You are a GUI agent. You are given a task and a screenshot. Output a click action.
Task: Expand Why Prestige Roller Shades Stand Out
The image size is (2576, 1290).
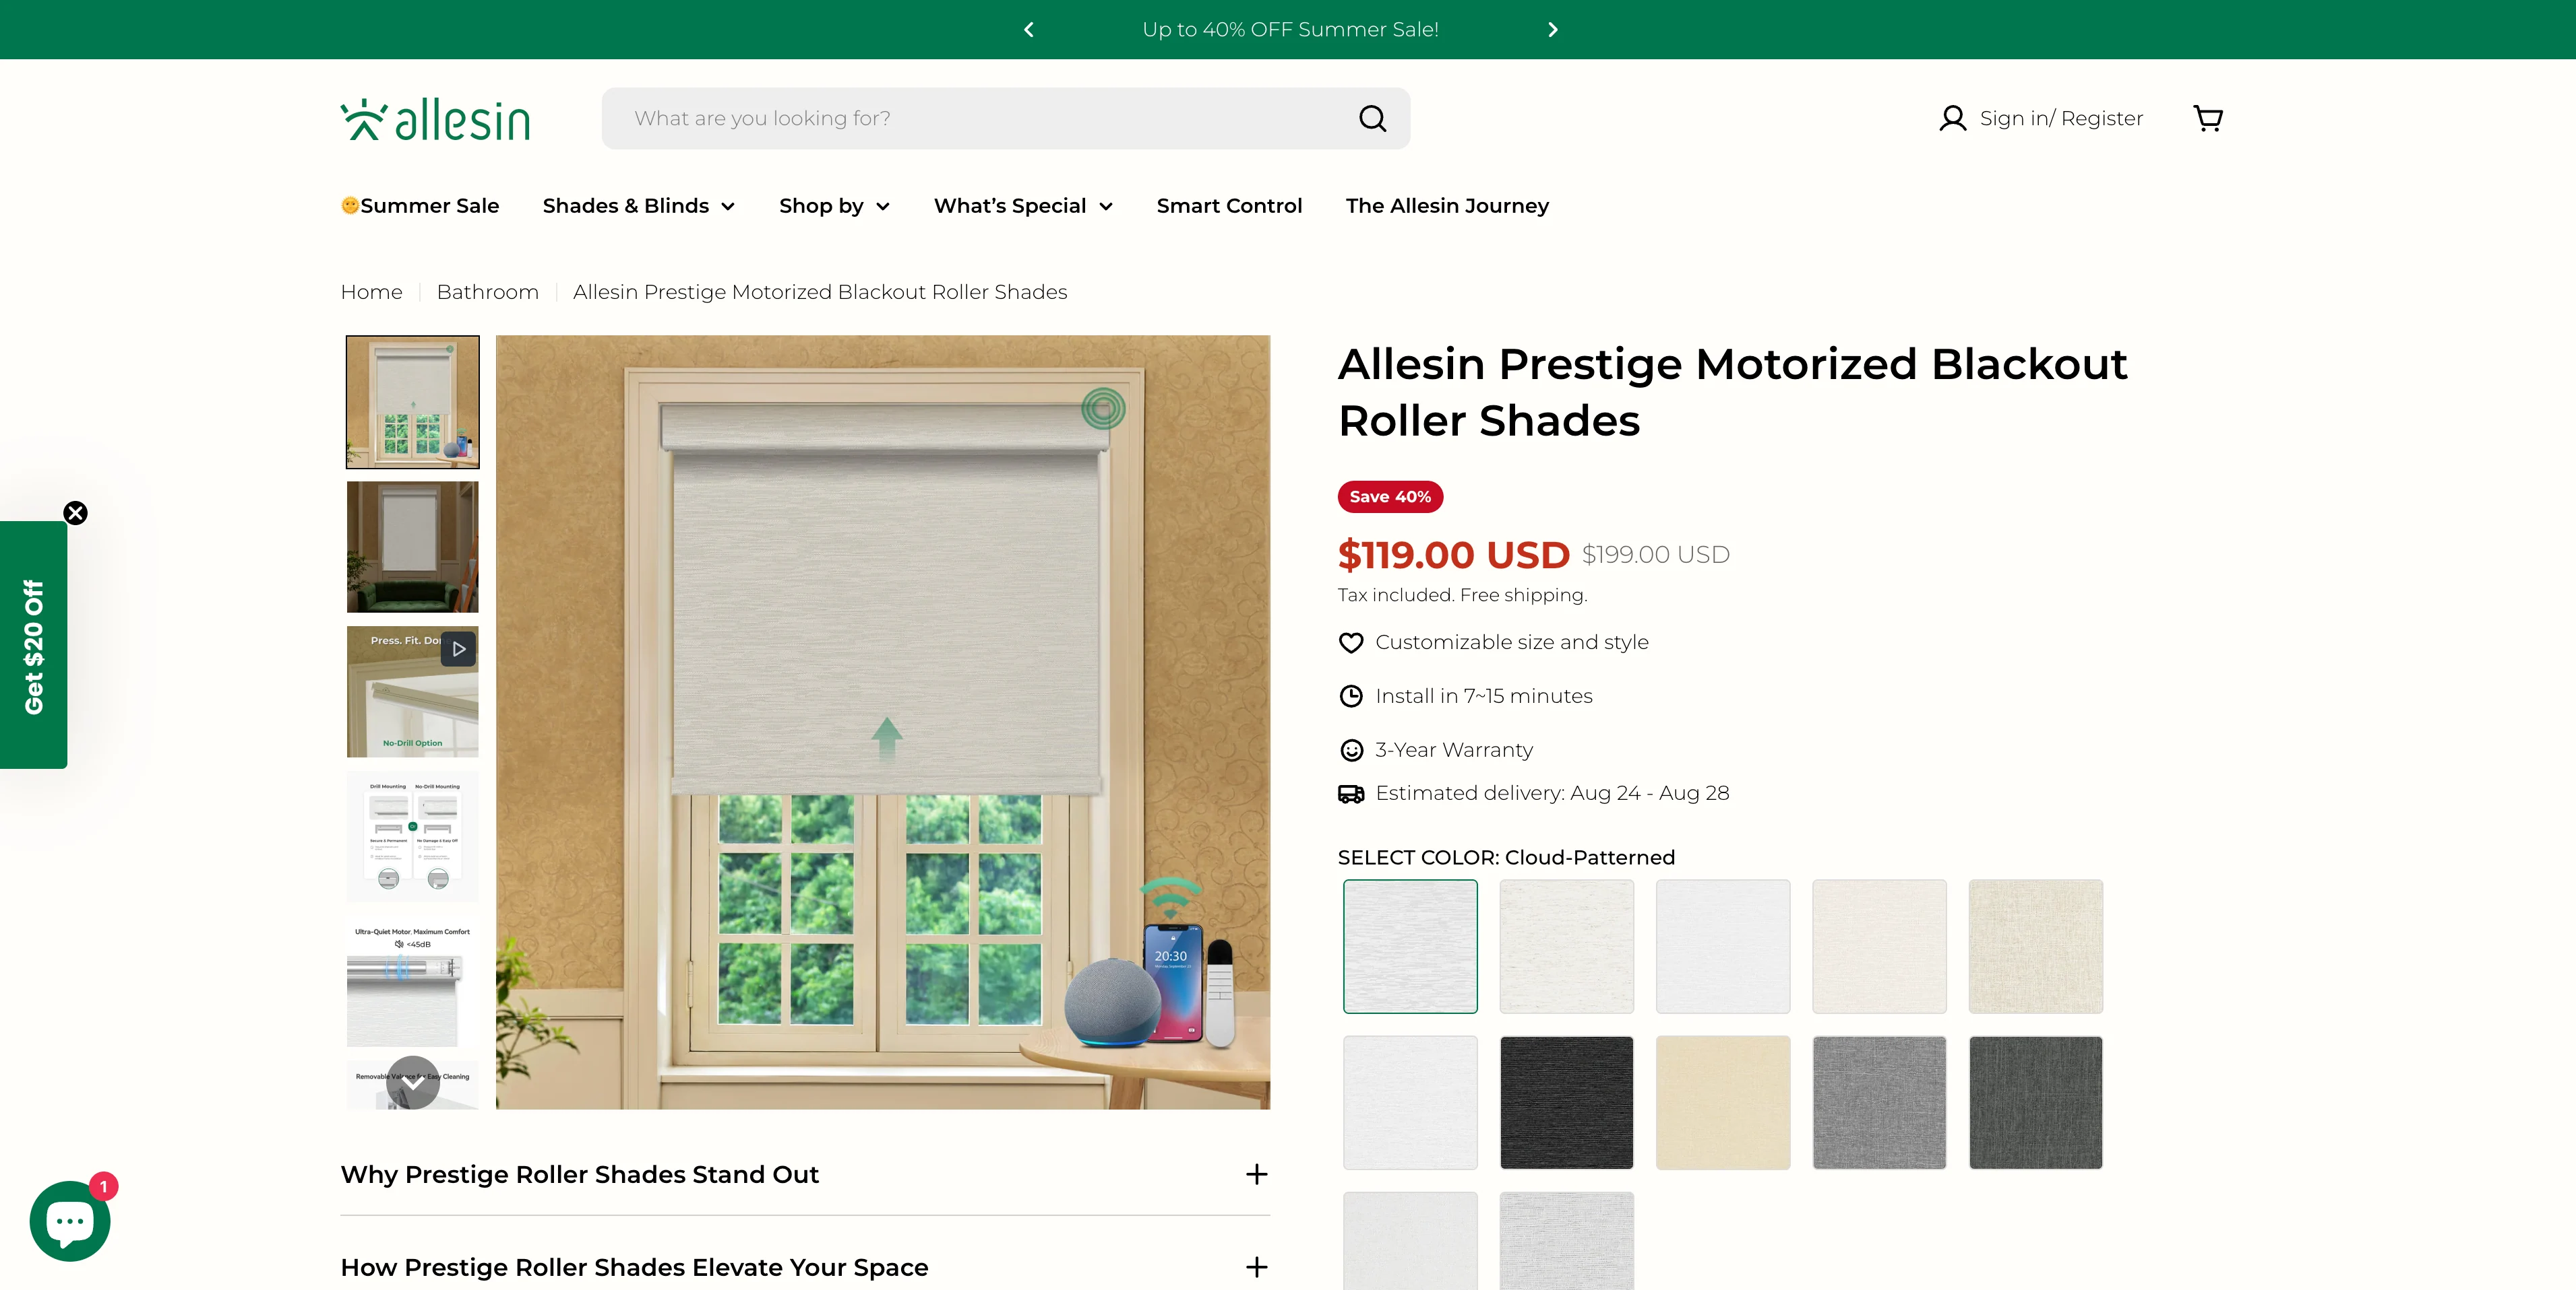1256,1174
